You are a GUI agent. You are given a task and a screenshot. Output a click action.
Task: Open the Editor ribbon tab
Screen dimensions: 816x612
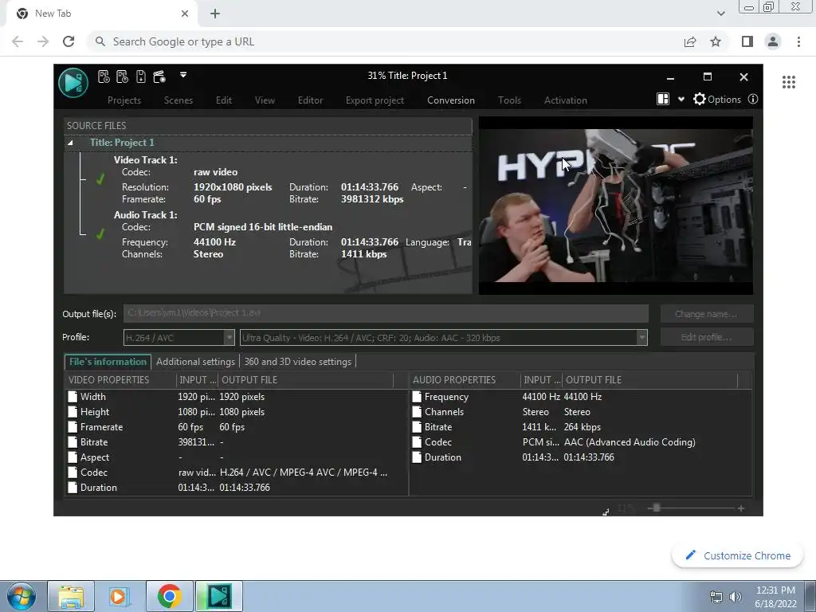click(x=310, y=100)
